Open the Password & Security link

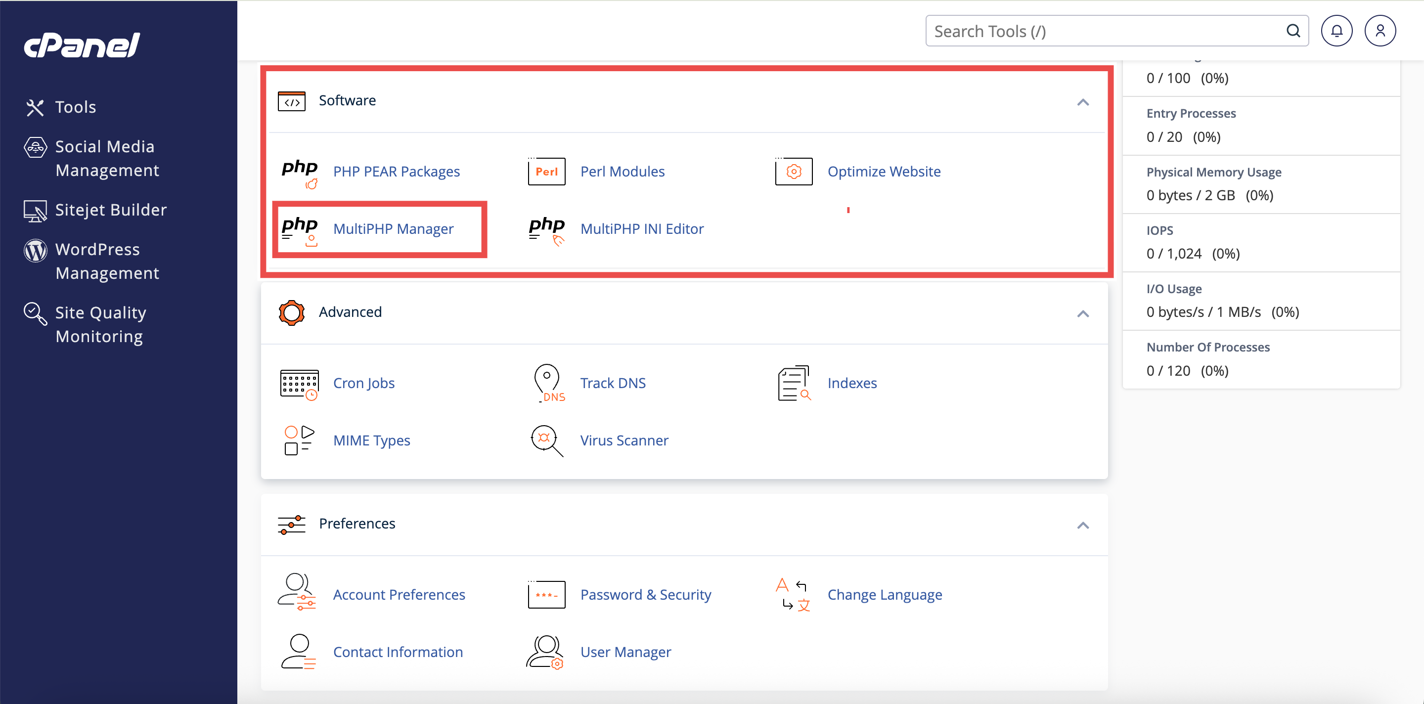[x=645, y=595]
